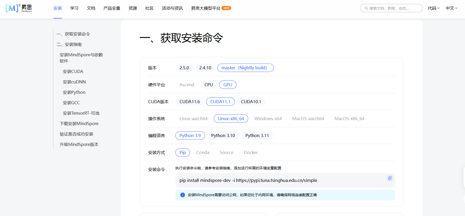
Task: Go to 升级MindSpore版本 sidebar item
Action: (x=79, y=144)
